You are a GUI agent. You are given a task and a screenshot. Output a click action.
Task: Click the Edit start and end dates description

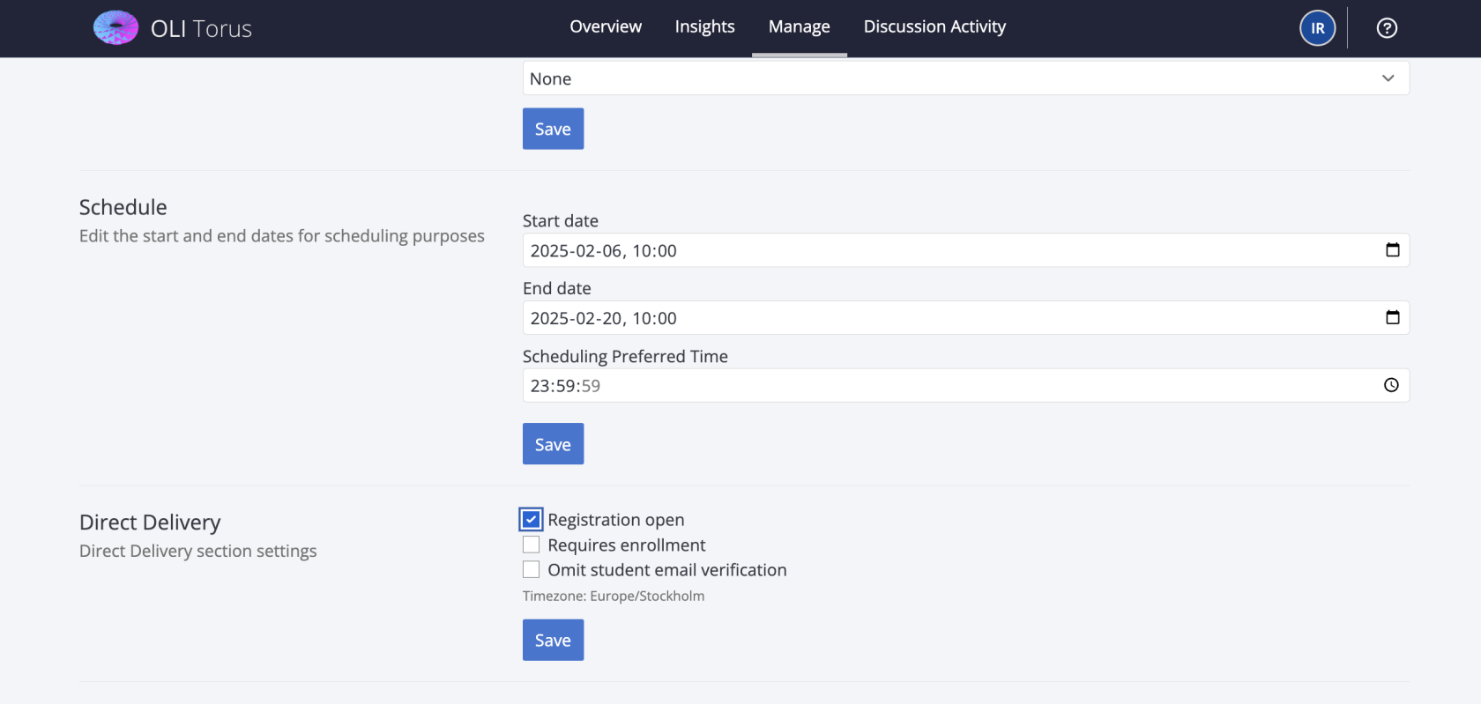tap(281, 236)
